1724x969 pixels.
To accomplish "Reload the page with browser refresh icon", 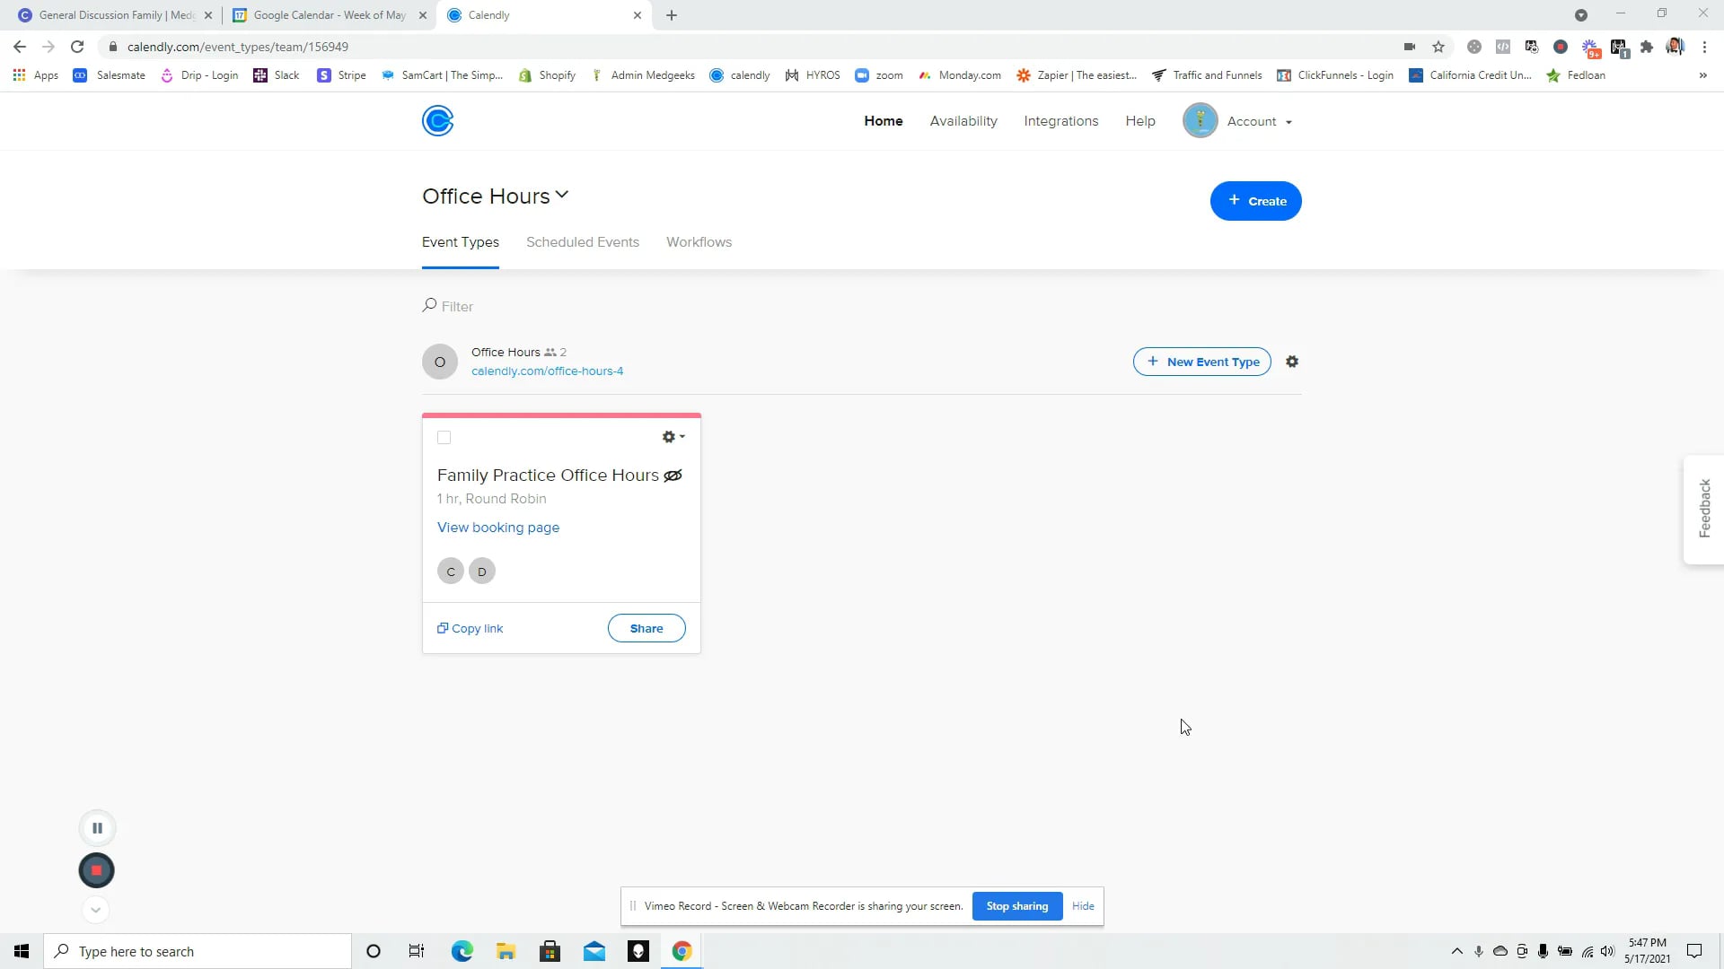I will [x=77, y=47].
